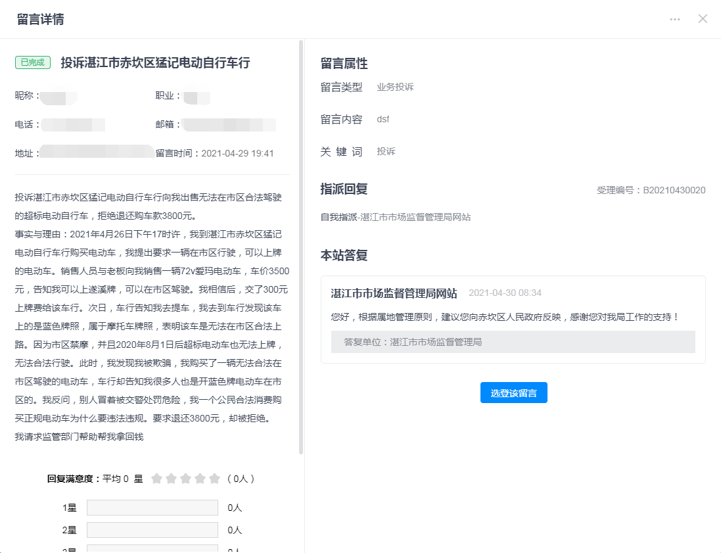This screenshot has width=721, height=553.
Task: Click the 业务投诉 message type value
Action: pyautogui.click(x=395, y=87)
